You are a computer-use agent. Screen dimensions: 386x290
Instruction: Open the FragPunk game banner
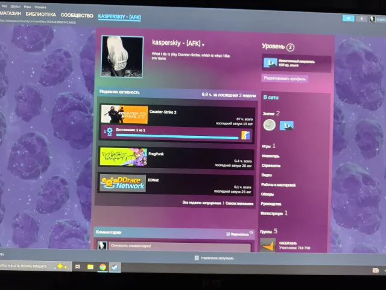coord(123,157)
